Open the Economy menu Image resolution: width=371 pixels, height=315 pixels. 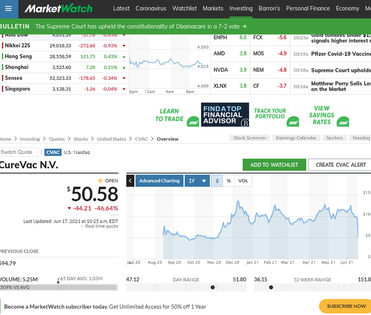(x=348, y=9)
